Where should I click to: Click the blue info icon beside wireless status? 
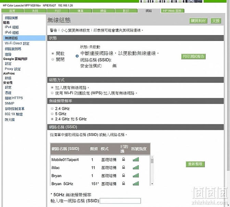(x=77, y=56)
